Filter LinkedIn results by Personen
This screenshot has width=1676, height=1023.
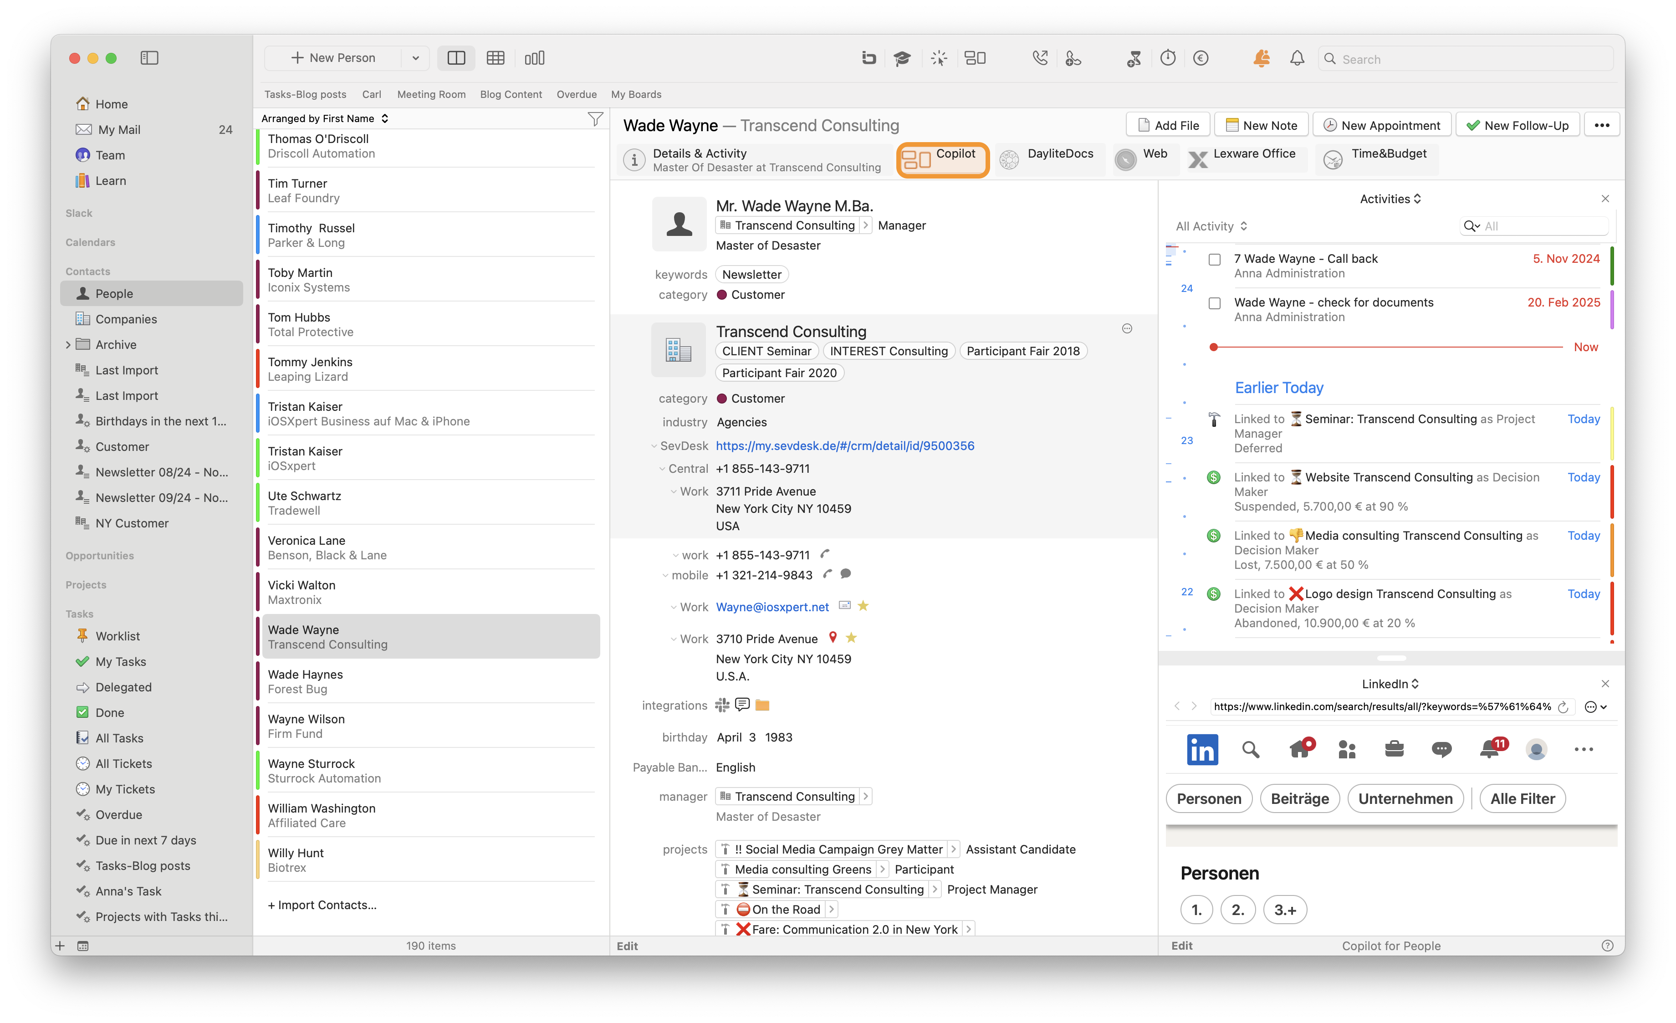(x=1209, y=798)
